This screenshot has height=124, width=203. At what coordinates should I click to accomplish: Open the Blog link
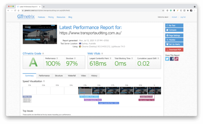click(x=70, y=17)
